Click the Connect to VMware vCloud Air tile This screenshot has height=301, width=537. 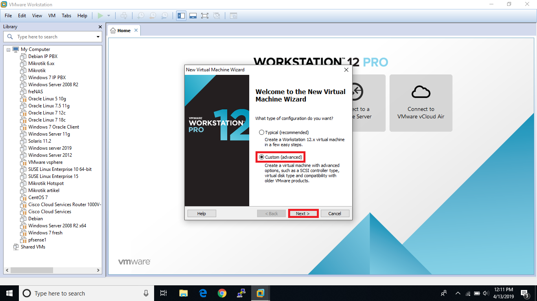[421, 103]
